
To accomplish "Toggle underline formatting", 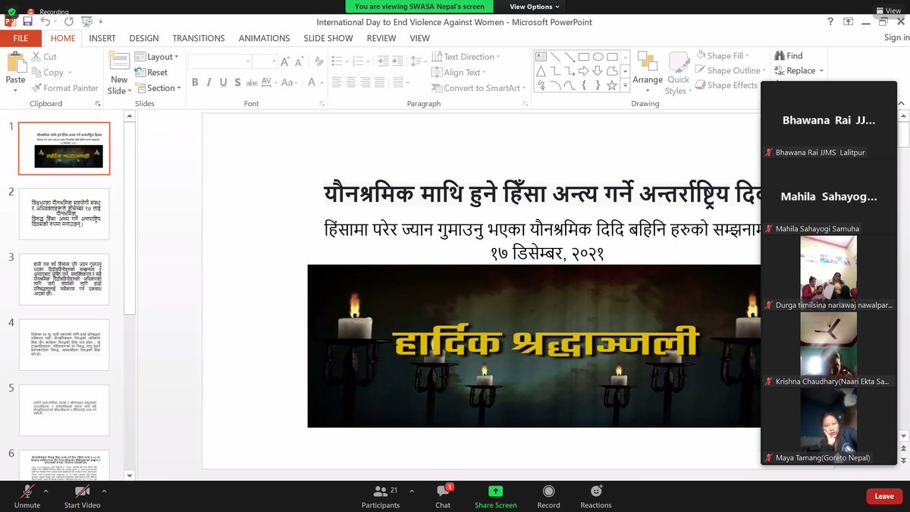I will [224, 82].
